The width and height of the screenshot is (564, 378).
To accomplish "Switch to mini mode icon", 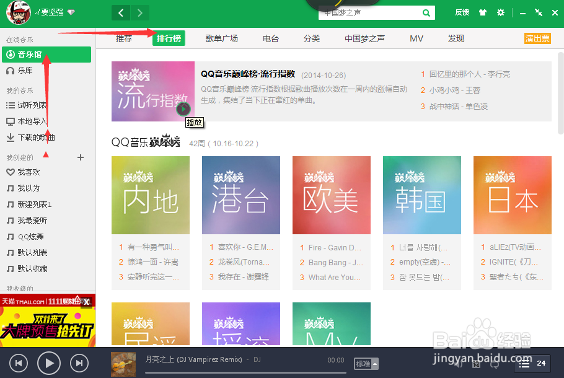I will click(x=539, y=12).
